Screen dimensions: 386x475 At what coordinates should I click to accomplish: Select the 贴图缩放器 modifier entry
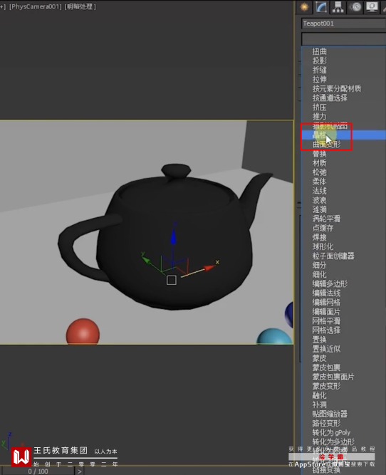(x=330, y=414)
